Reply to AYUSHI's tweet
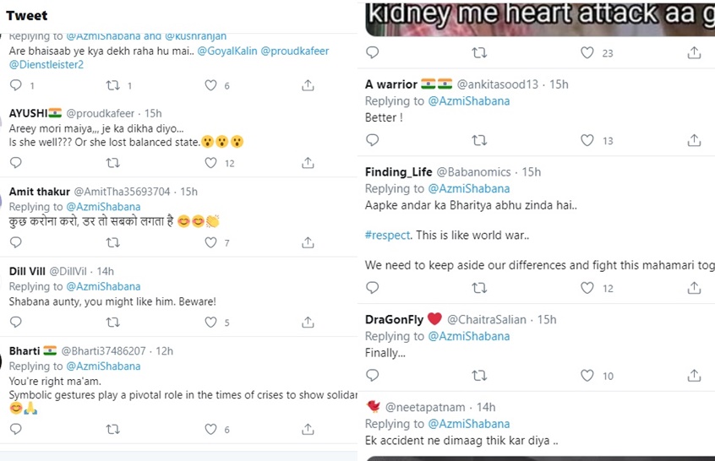The width and height of the screenshot is (715, 461). (x=16, y=163)
